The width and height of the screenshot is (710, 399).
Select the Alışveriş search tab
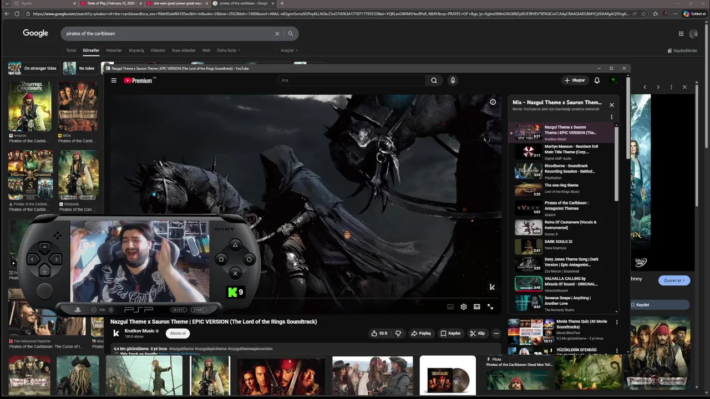[136, 50]
